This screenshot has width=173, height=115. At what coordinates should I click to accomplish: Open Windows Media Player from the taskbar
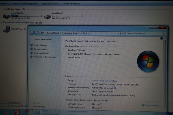coord(6,112)
